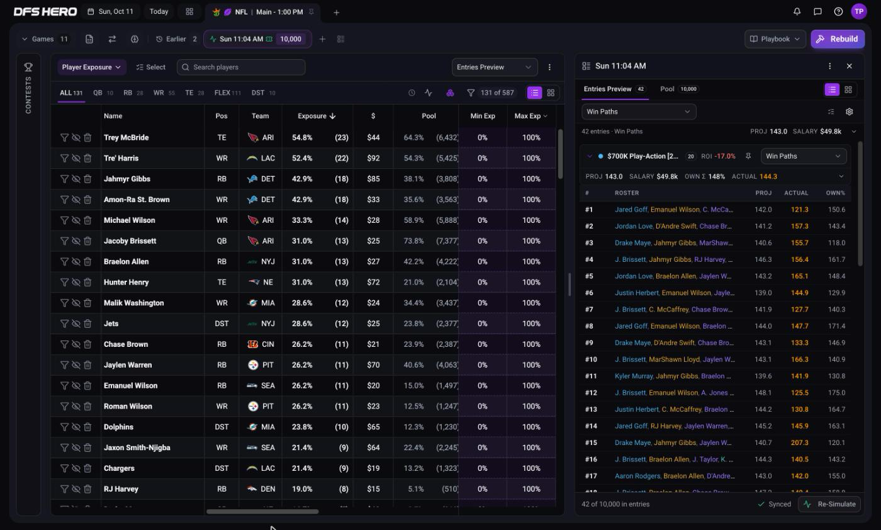Image resolution: width=881 pixels, height=530 pixels.
Task: Pin the $700K Play-Action contest
Action: (x=748, y=156)
